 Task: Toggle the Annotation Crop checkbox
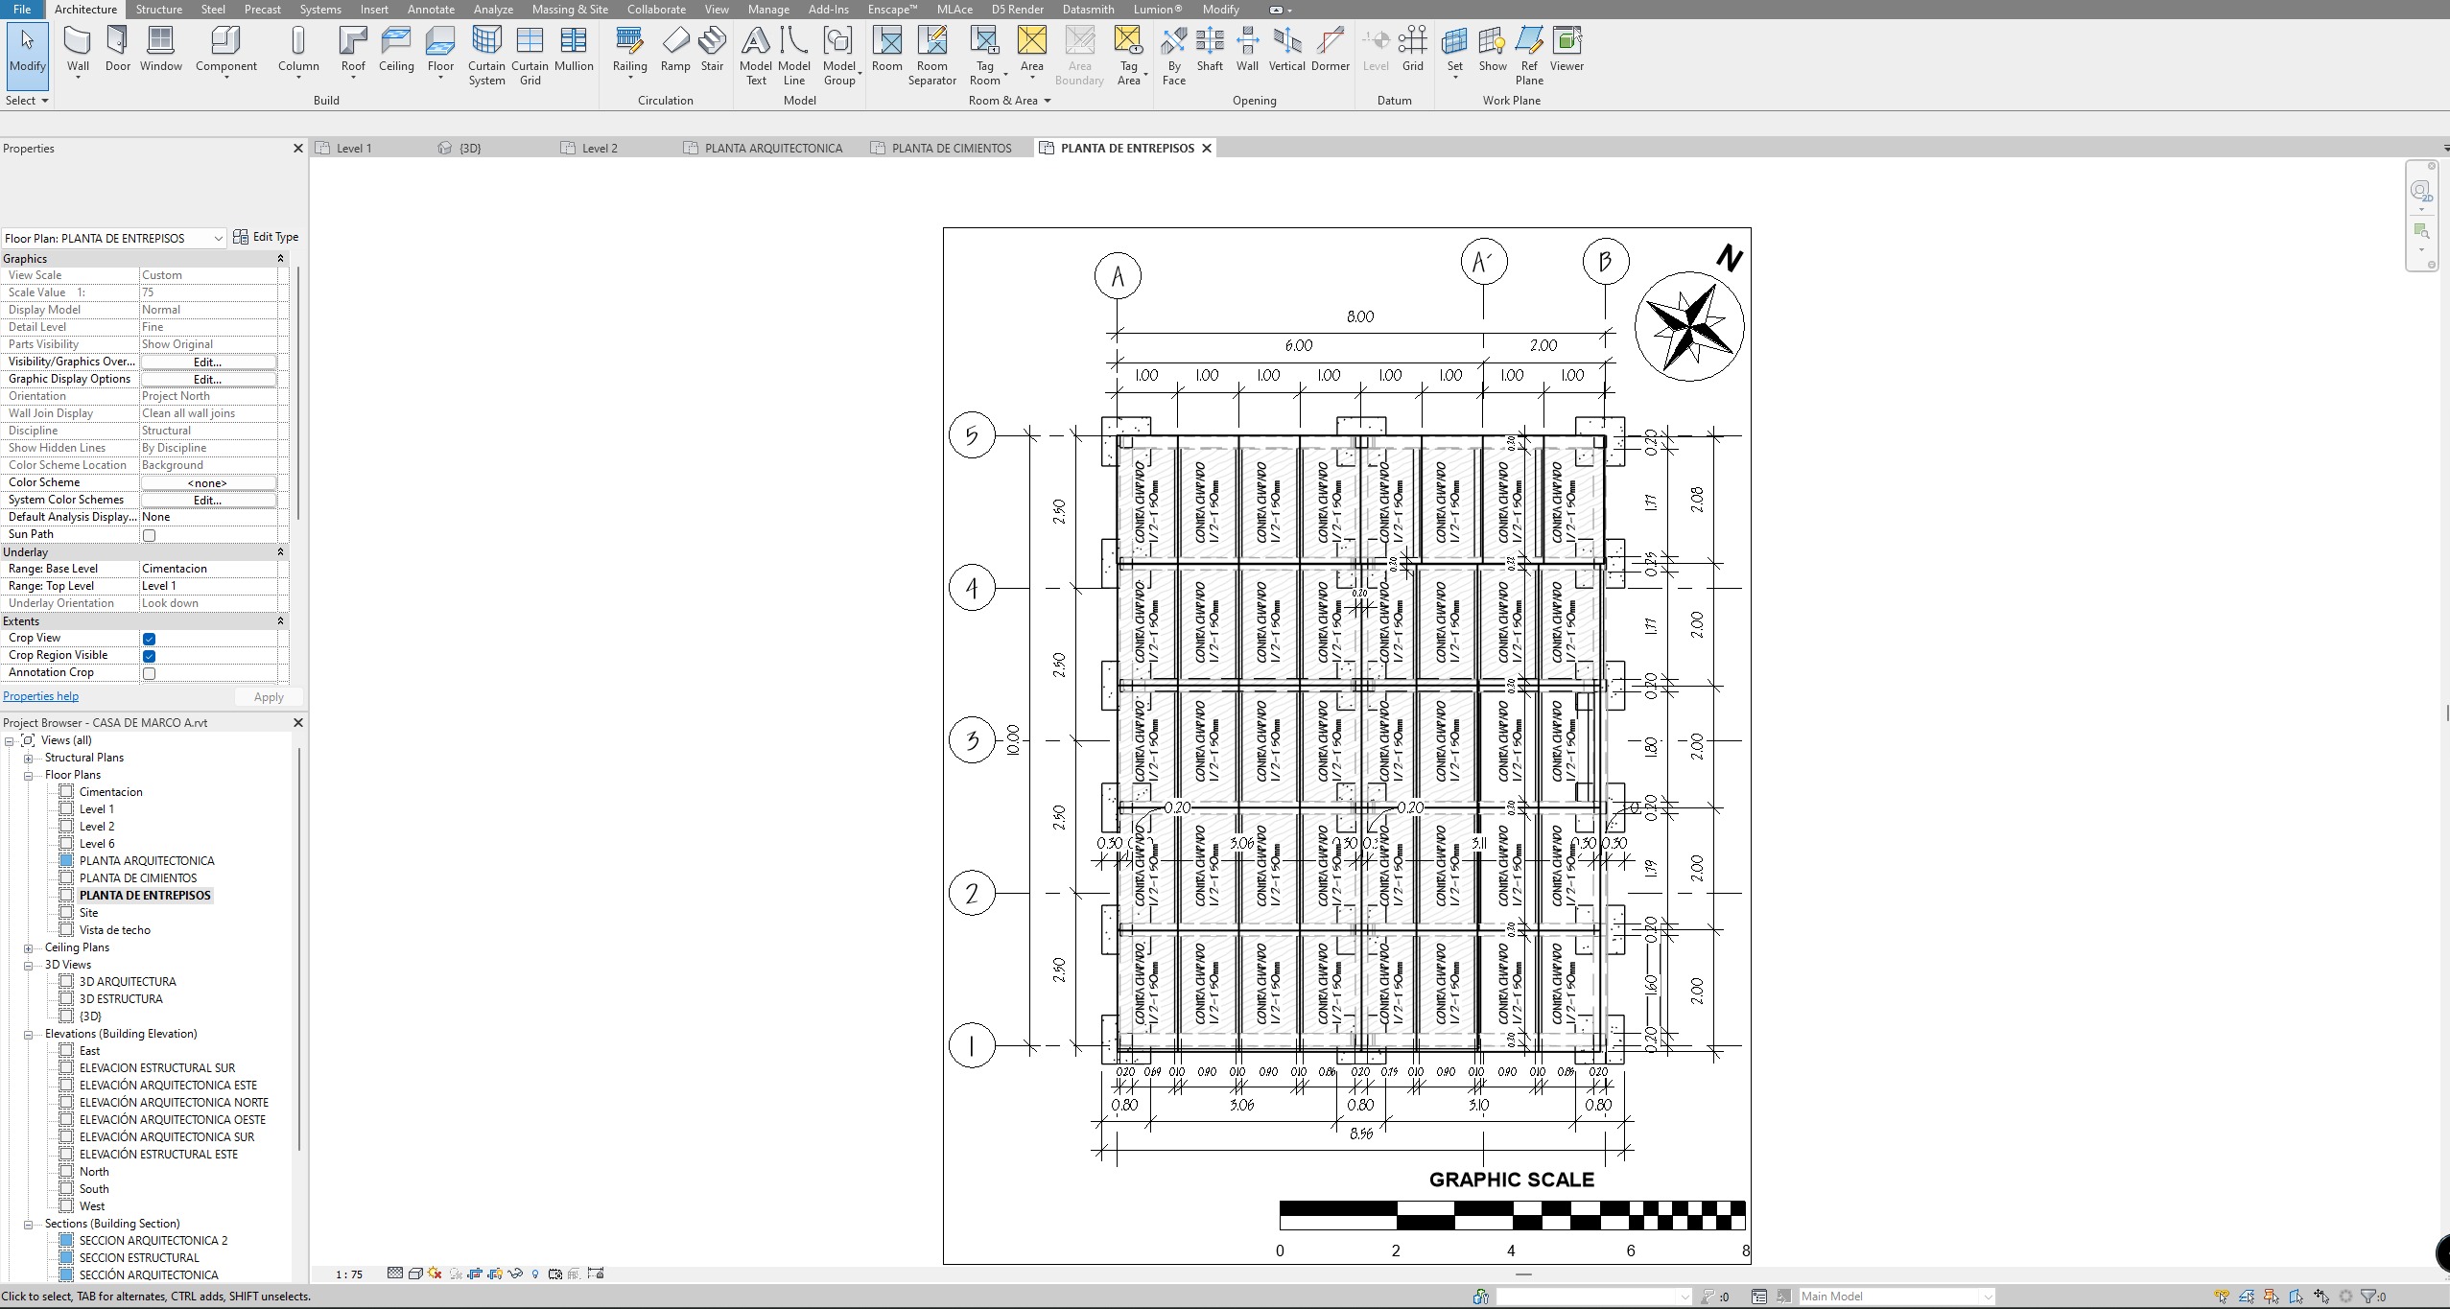149,673
